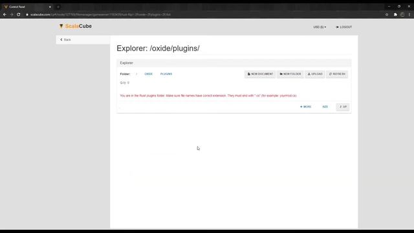The width and height of the screenshot is (414, 233).
Task: Reload the list with REFRESH
Action: point(337,74)
